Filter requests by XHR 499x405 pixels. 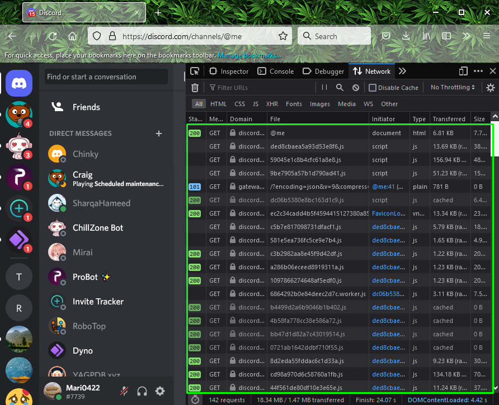272,104
